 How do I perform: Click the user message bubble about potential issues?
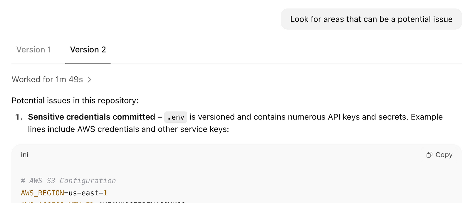(371, 19)
